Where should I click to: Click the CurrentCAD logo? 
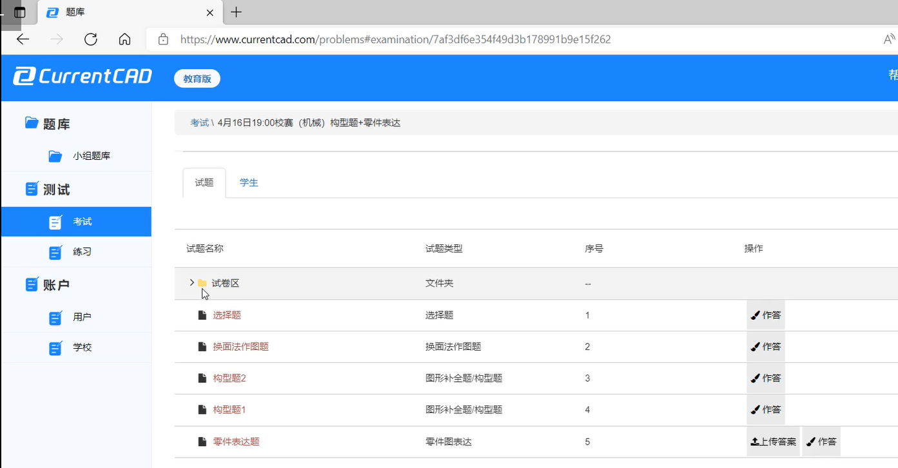click(x=83, y=77)
